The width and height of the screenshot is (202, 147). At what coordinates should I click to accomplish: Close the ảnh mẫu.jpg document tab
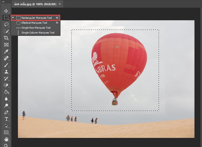60,4
